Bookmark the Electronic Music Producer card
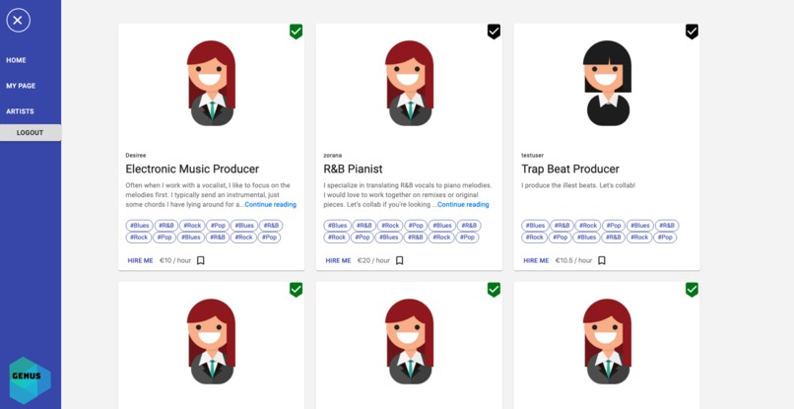Viewport: 794px width, 409px height. (201, 260)
